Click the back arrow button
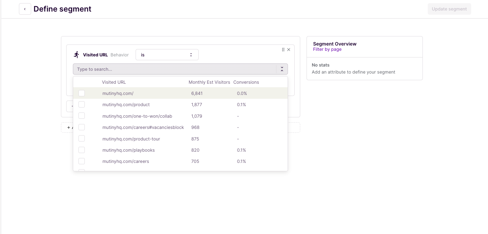The width and height of the screenshot is (488, 234). click(x=25, y=9)
